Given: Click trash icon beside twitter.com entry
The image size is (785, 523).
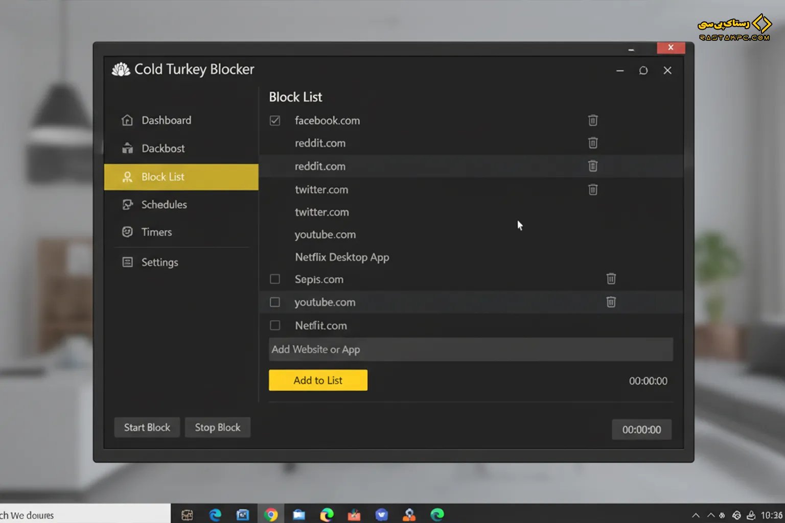Looking at the screenshot, I should (592, 189).
